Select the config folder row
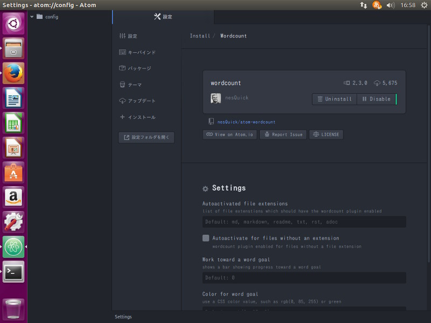431x323 pixels. point(70,17)
